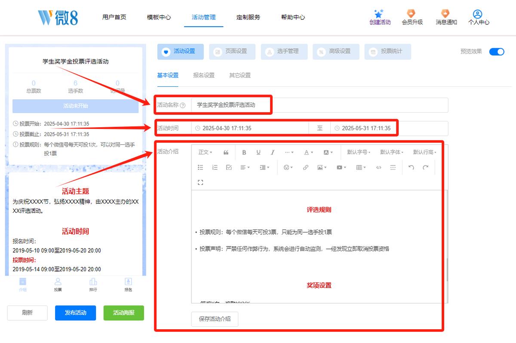Select 活动管理 in top navigation
The width and height of the screenshot is (516, 343).
(204, 17)
